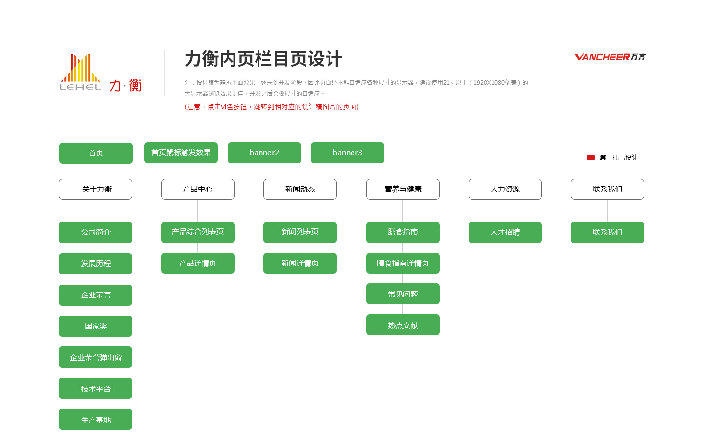
Task: Select the 关于力衡 category box
Action: coord(95,189)
